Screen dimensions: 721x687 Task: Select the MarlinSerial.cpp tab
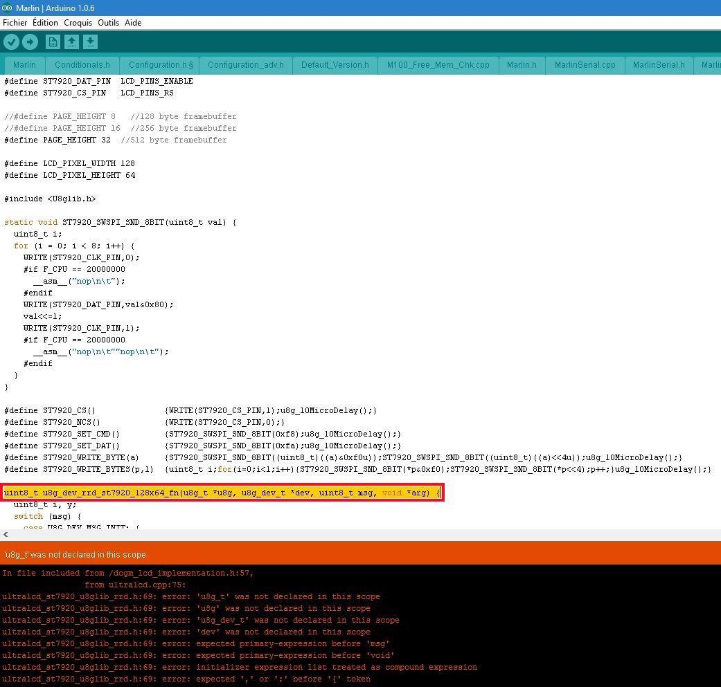[x=585, y=65]
